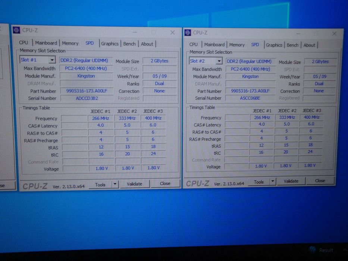
Task: Minimize the left CPU-Z window
Action: coord(135,32)
